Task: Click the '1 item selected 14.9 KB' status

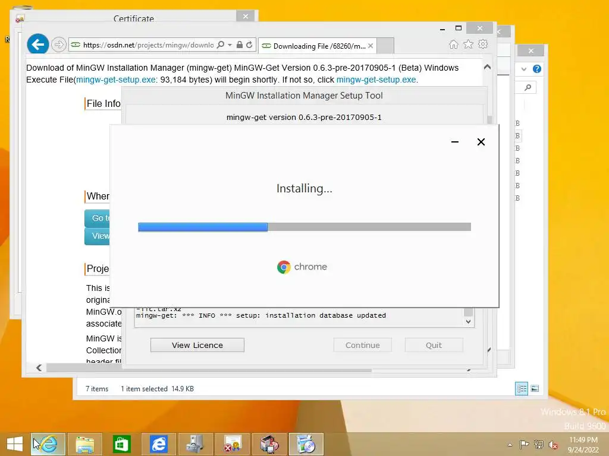Action: tap(157, 389)
